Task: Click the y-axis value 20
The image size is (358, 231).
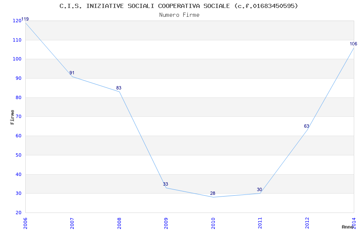Action: pos(18,213)
